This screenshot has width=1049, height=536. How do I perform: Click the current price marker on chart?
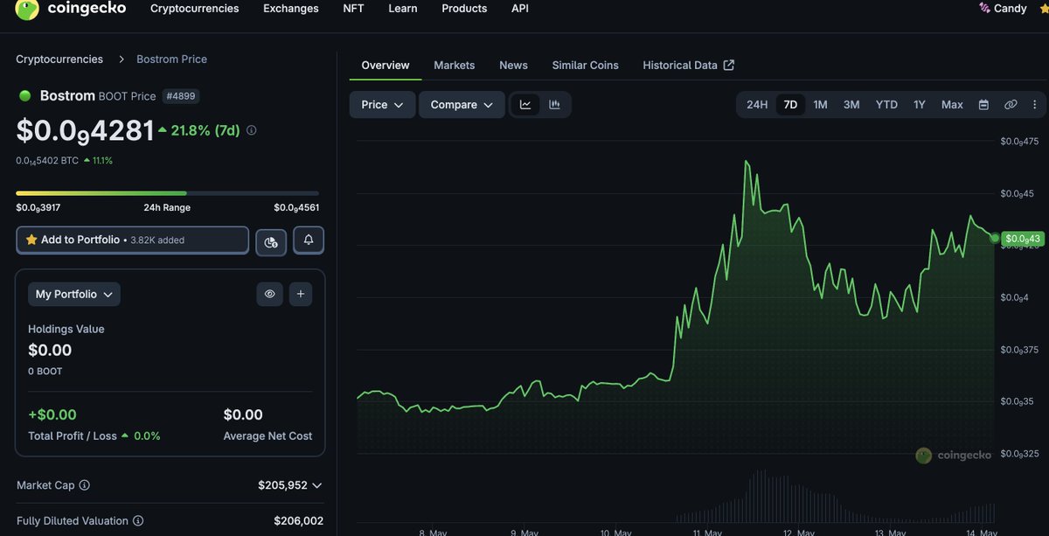995,238
